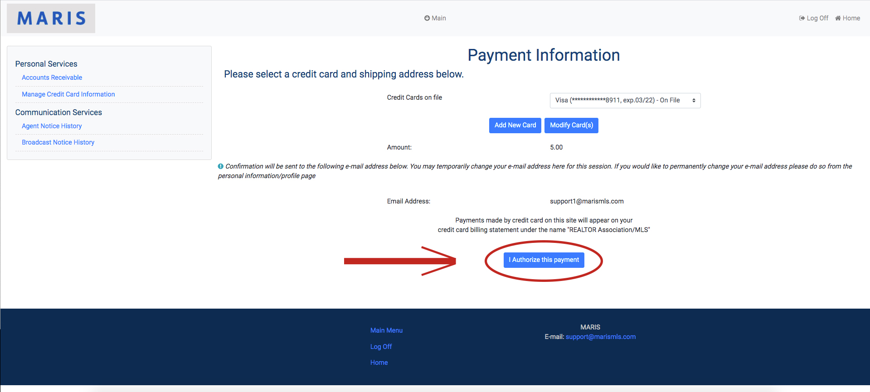Click the dropdown arrows on Visa card selector

[693, 101]
